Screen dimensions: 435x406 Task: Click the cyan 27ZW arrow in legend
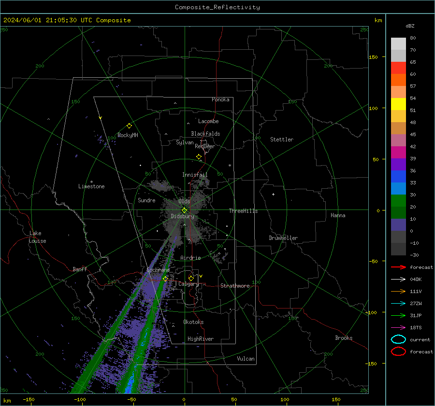point(398,304)
